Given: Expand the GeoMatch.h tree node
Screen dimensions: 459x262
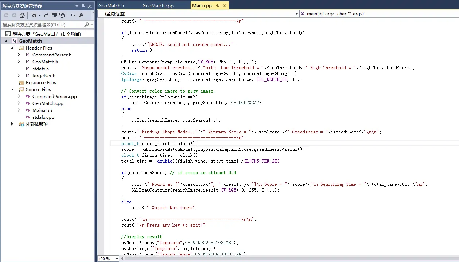Looking at the screenshot, I should point(19,62).
